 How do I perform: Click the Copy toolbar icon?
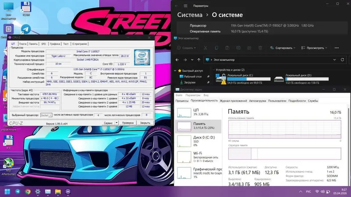point(216,48)
